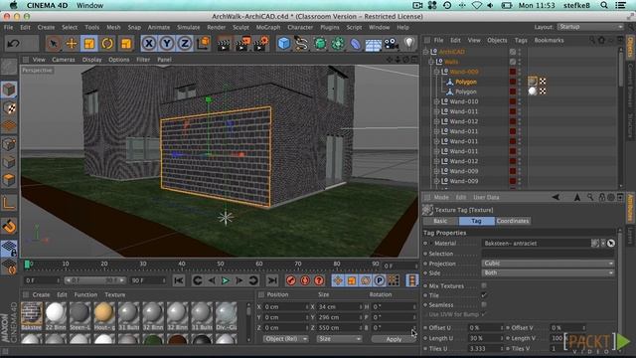Add a deformer object

[355, 44]
